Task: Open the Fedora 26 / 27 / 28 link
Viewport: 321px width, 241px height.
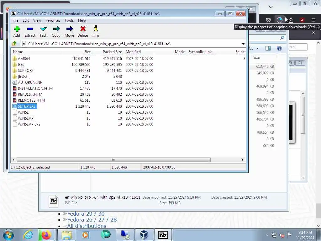Action: pyautogui.click(x=92, y=220)
